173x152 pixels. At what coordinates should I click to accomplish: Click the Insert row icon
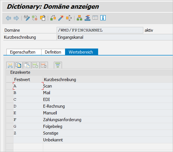pos(35,65)
